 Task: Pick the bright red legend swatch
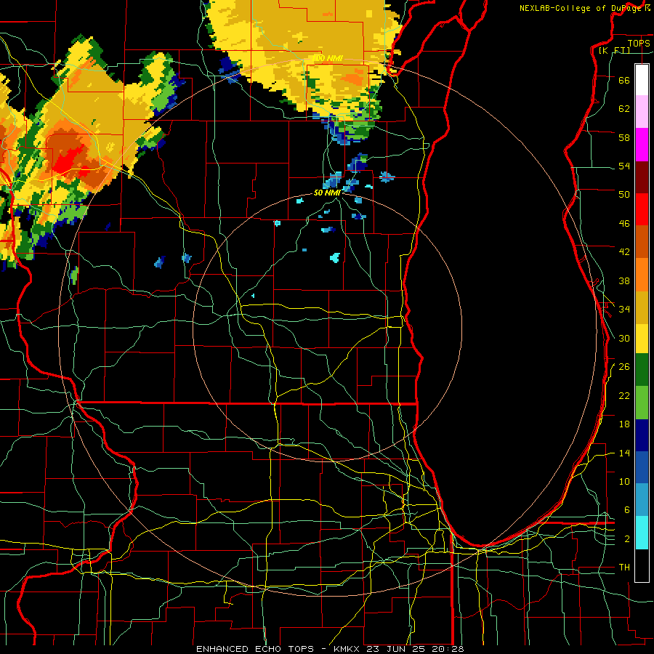(642, 210)
